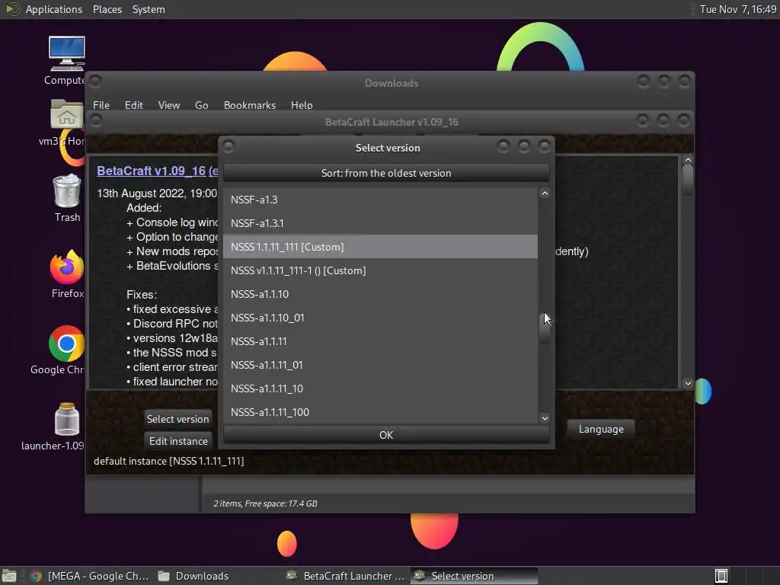Click changelog panel scroll down arrow
This screenshot has height=585, width=780.
688,383
